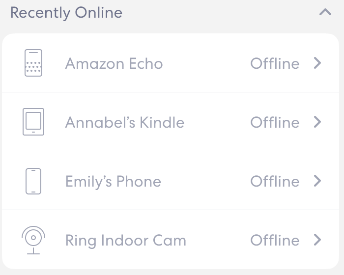
Task: Open Amazon Echo details chevron
Action: pos(317,63)
